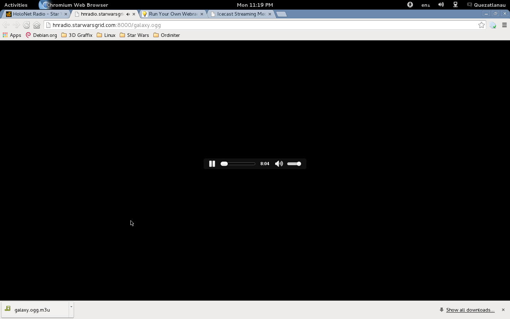Open a new browser tab
This screenshot has width=510, height=319.
point(282,14)
